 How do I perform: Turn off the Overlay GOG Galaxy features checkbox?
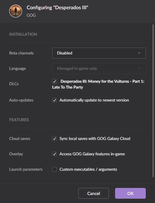55,154
